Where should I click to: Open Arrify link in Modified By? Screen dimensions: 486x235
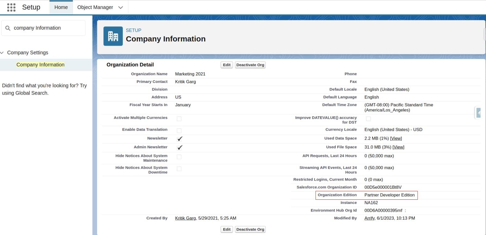tap(369, 218)
